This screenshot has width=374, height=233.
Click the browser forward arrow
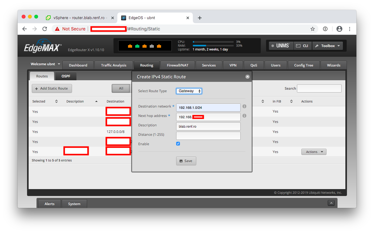coord(35,29)
